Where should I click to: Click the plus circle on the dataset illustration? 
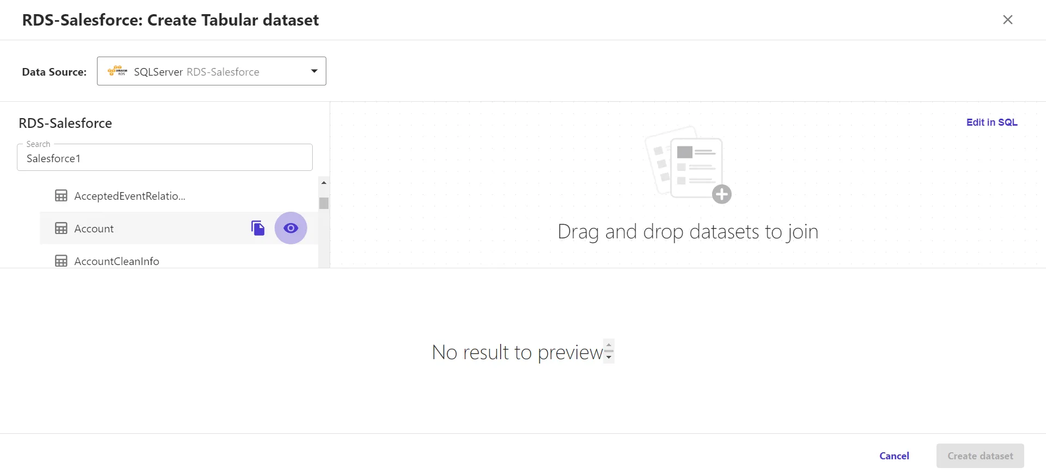point(722,194)
